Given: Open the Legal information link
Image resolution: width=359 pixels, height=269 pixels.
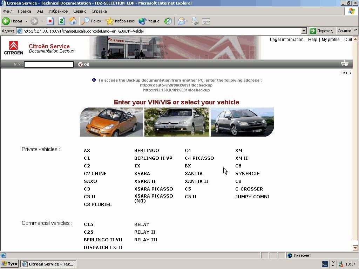Looking at the screenshot, I should click(286, 40).
